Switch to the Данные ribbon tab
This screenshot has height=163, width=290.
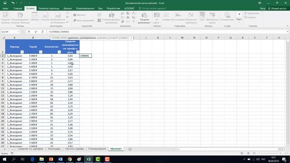(68, 9)
